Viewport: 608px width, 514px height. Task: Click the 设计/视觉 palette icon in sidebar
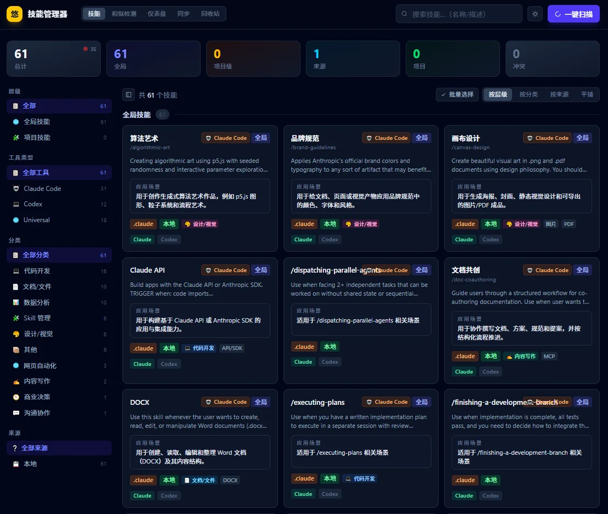16,334
